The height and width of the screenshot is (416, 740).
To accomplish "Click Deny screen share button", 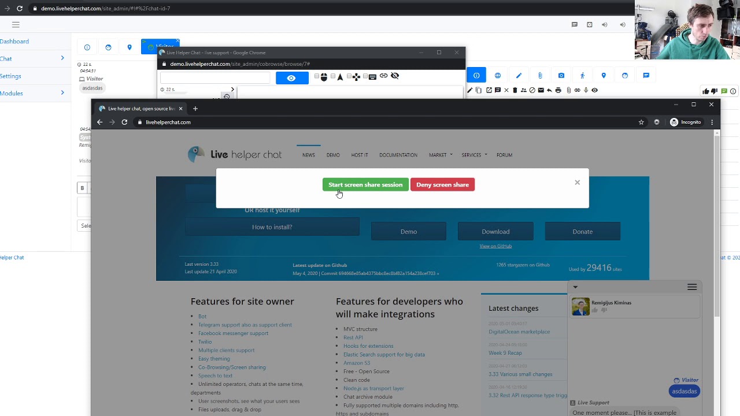I will pyautogui.click(x=442, y=185).
